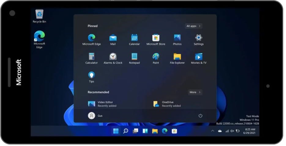Screen dimensions: 286x146
Task: Expand hidden system tray icons chevron
Action: coord(213,131)
